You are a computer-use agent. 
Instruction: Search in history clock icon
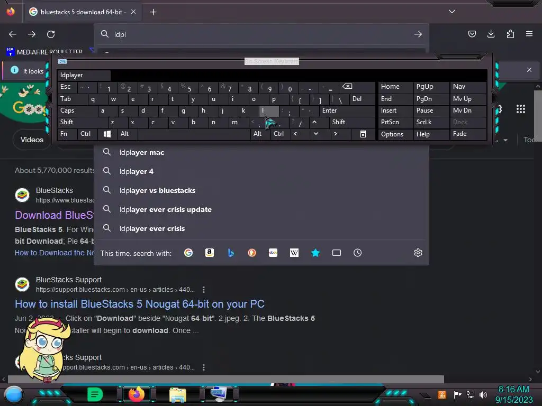(357, 253)
